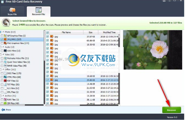Click the TXT Files icon

point(5,85)
